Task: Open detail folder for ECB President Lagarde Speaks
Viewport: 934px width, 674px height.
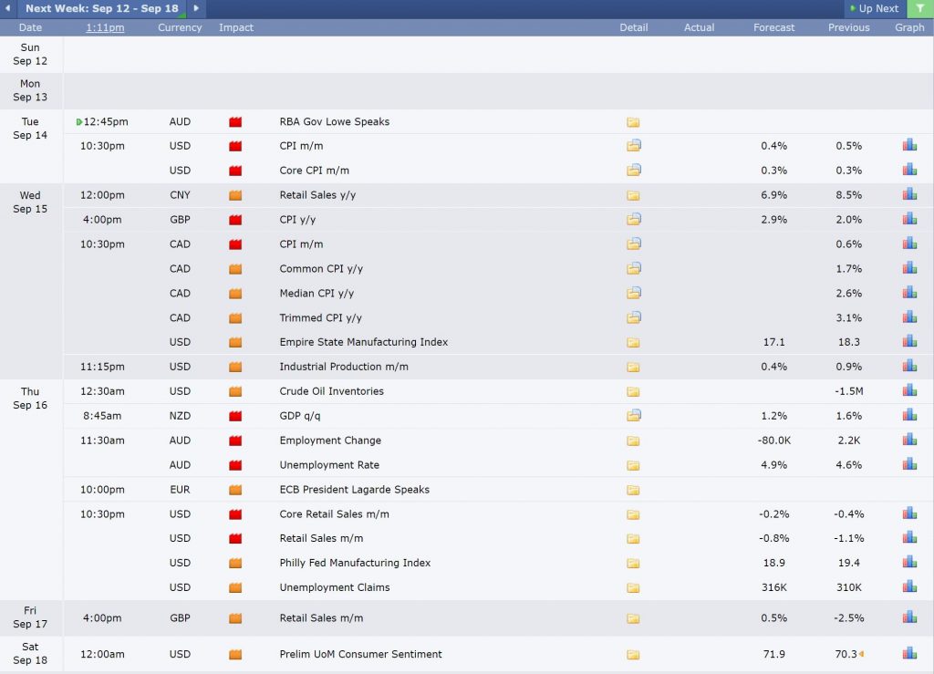Action: tap(633, 490)
